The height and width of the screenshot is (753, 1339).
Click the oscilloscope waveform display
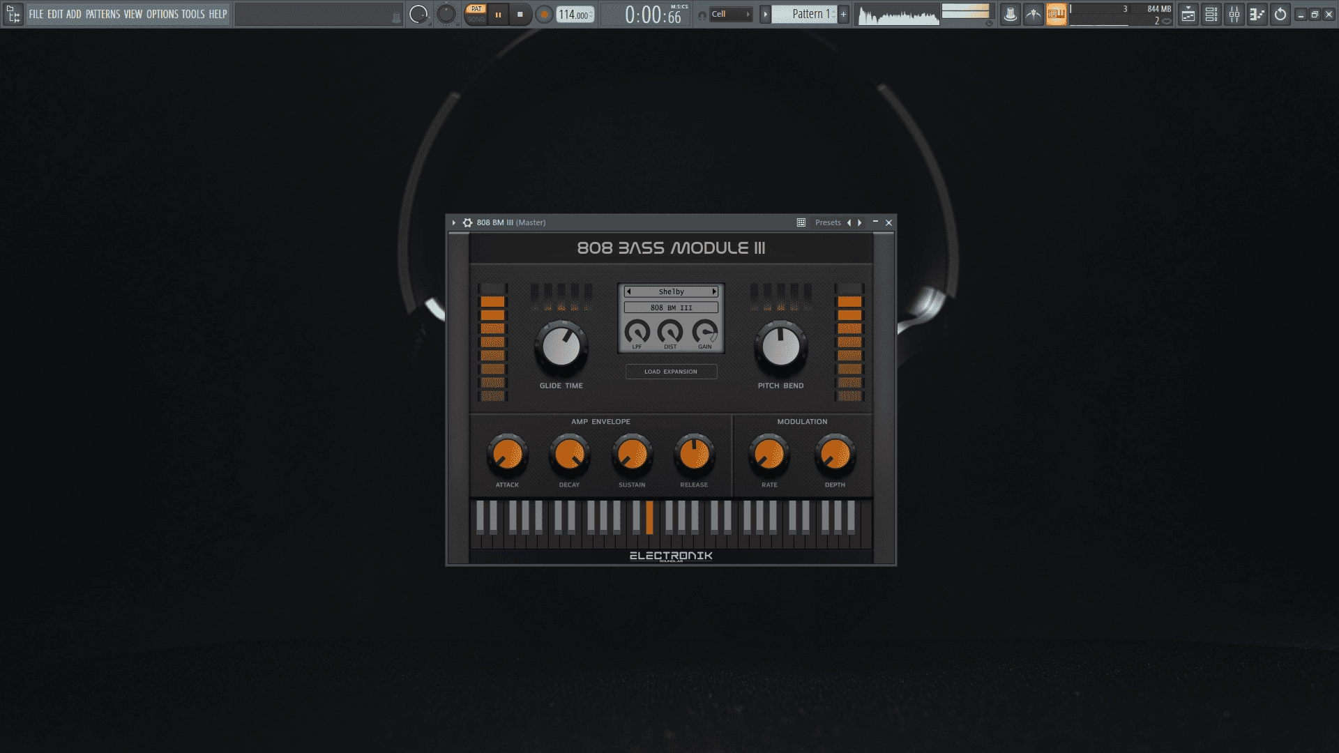click(898, 15)
